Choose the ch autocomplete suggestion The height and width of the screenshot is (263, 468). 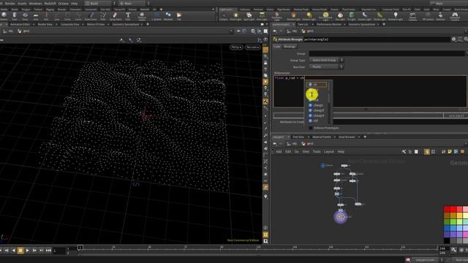point(317,85)
